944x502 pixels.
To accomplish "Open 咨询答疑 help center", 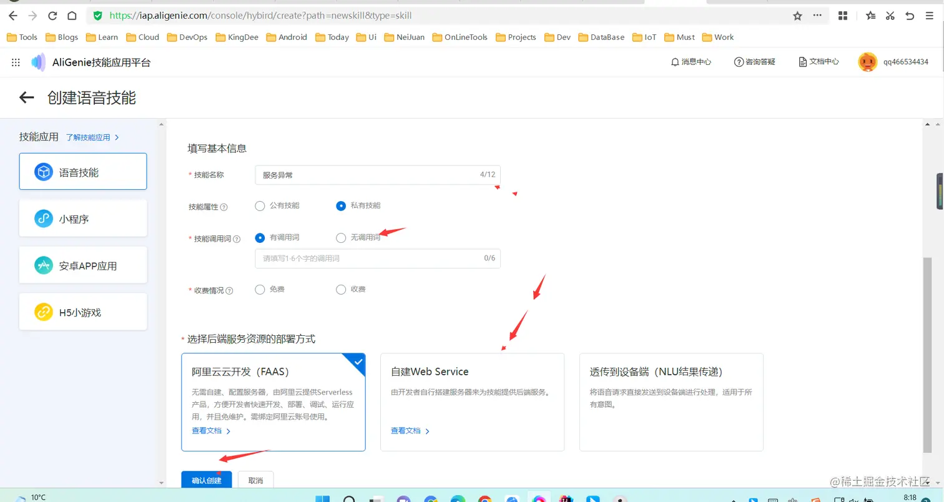I will pos(755,62).
